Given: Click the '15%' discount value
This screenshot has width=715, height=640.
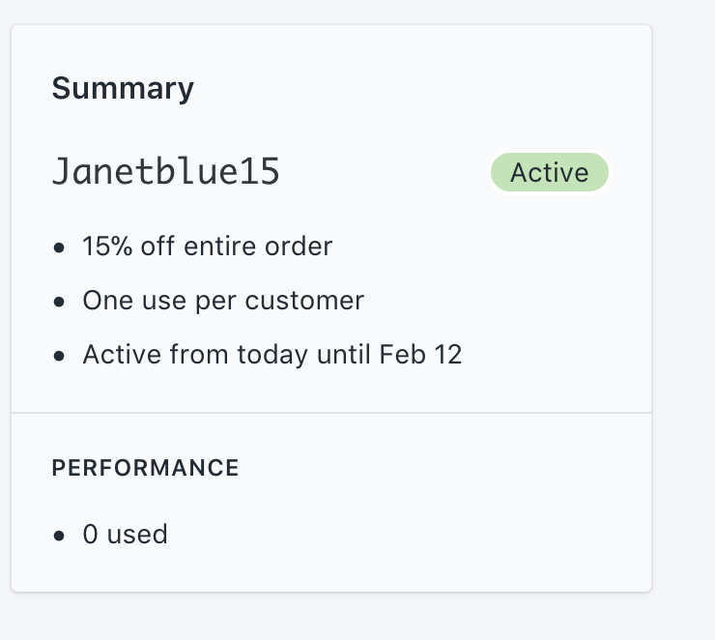Looking at the screenshot, I should click(107, 247).
